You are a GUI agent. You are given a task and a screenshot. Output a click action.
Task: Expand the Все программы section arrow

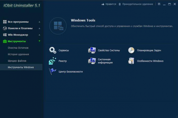39,22
